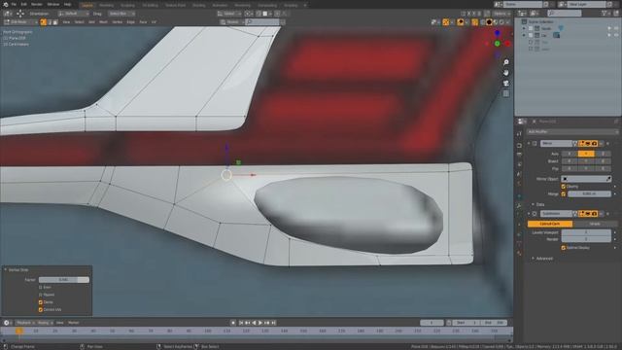Jump to start frame playback icon
This screenshot has height=350, width=622.
[x=241, y=323]
